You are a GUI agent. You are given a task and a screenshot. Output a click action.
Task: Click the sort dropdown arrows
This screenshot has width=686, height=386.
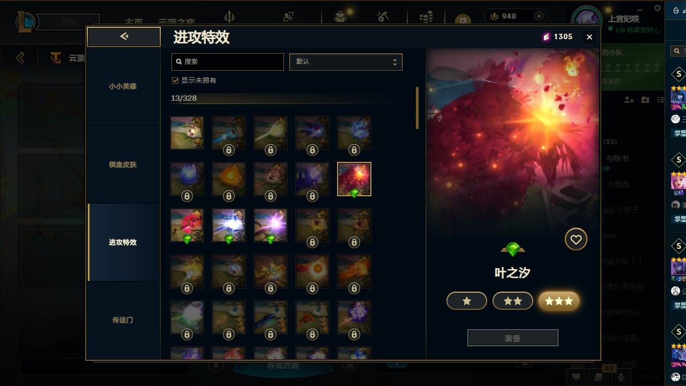coord(394,62)
